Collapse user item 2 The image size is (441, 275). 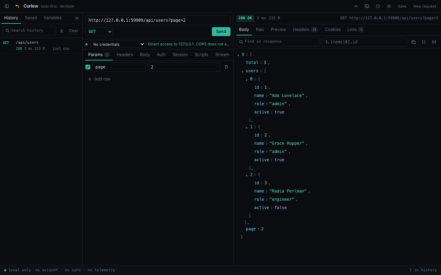coord(247,175)
